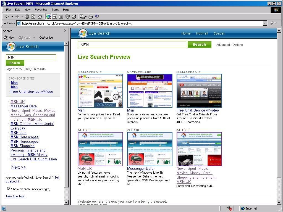
Task: Click Home in Live Search header
Action: [186, 33]
